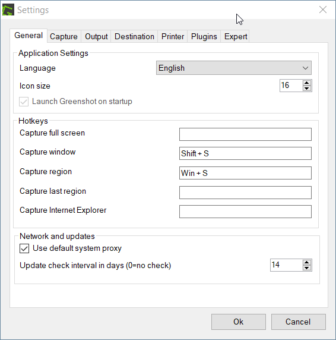Click the Capture full screen hotkey field

[245, 134]
